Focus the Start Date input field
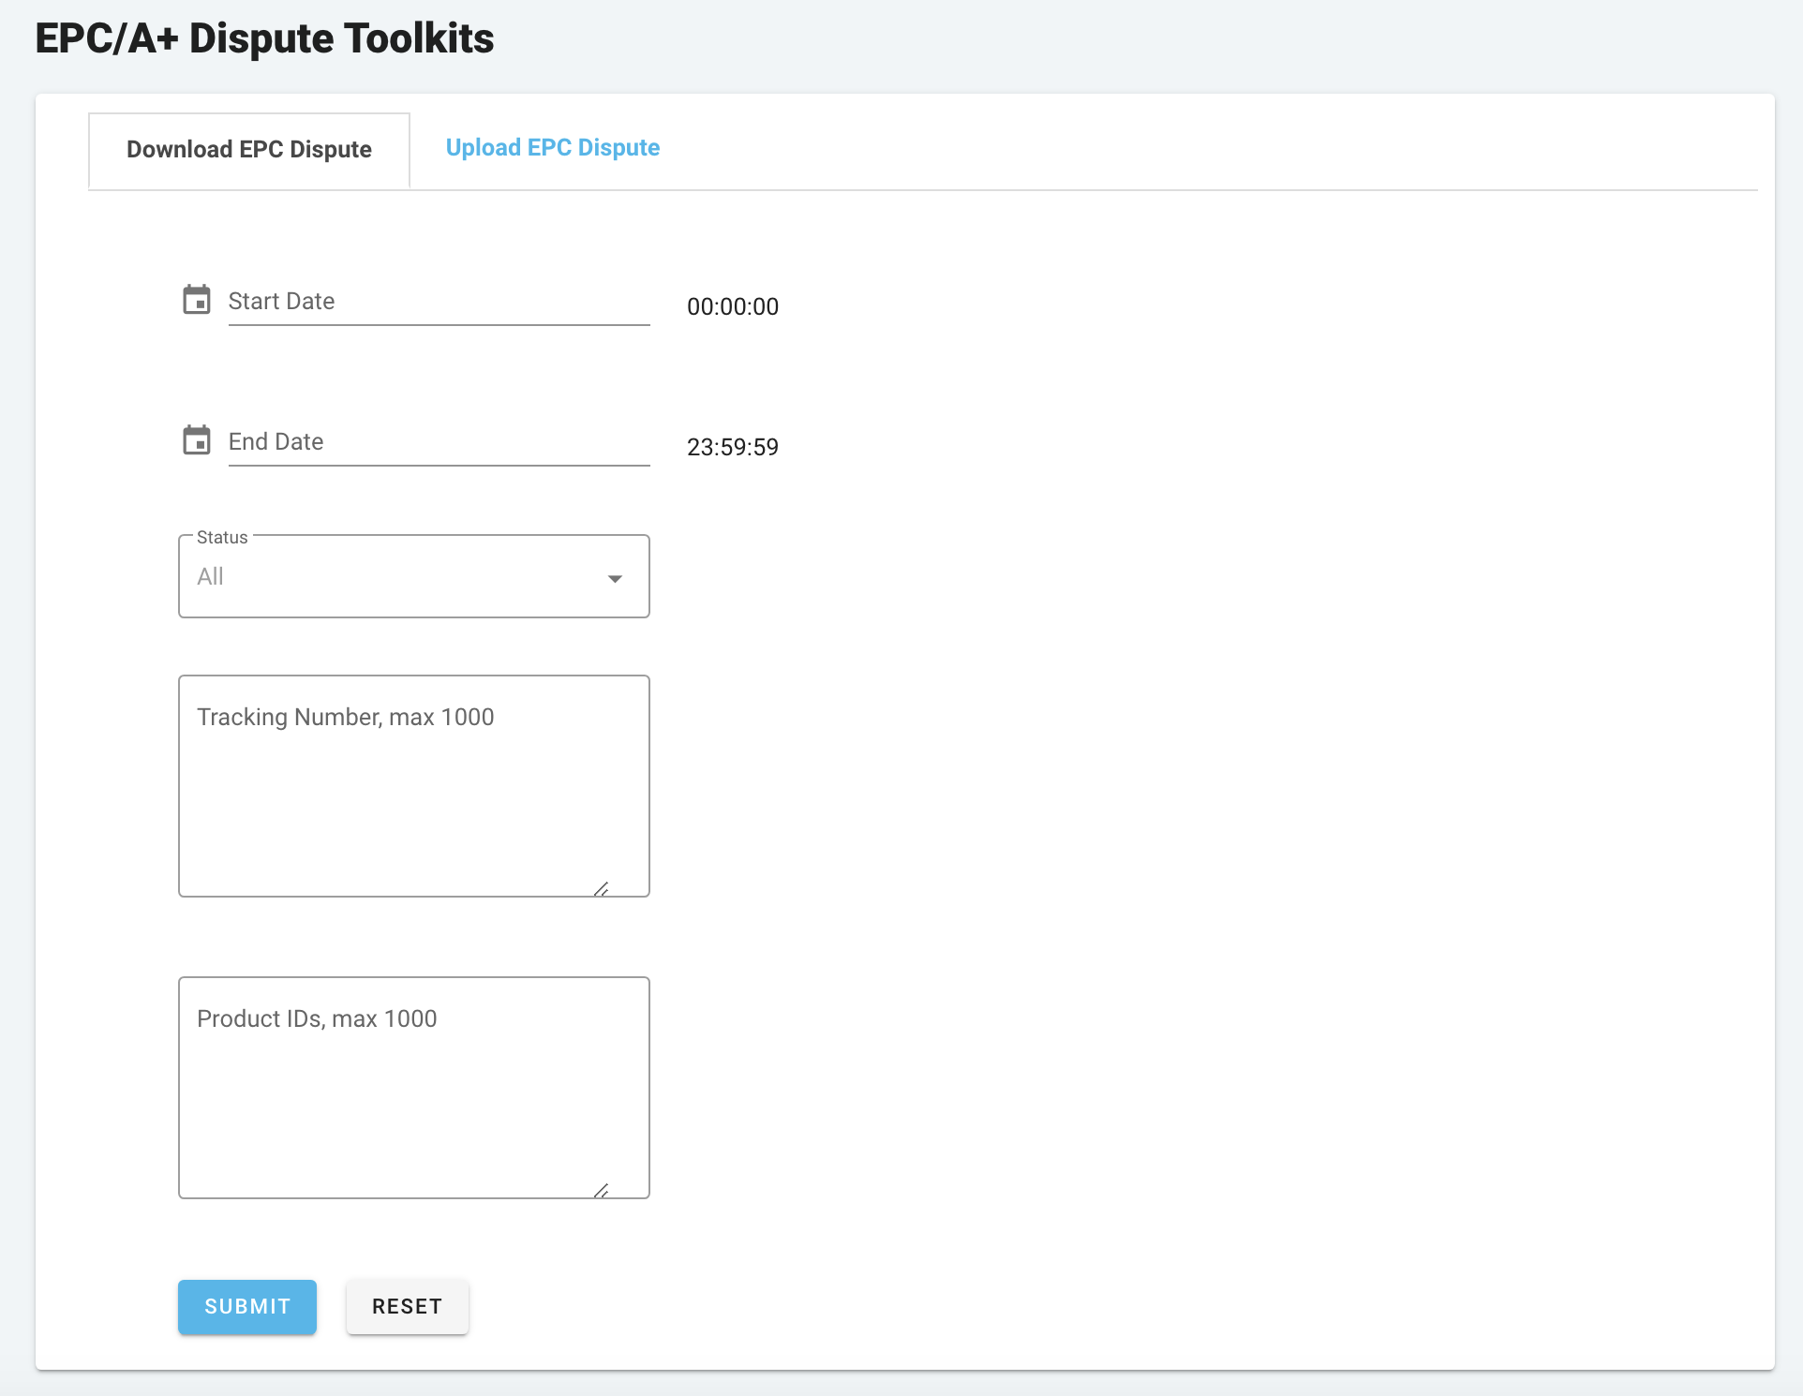The image size is (1803, 1396). (x=439, y=302)
